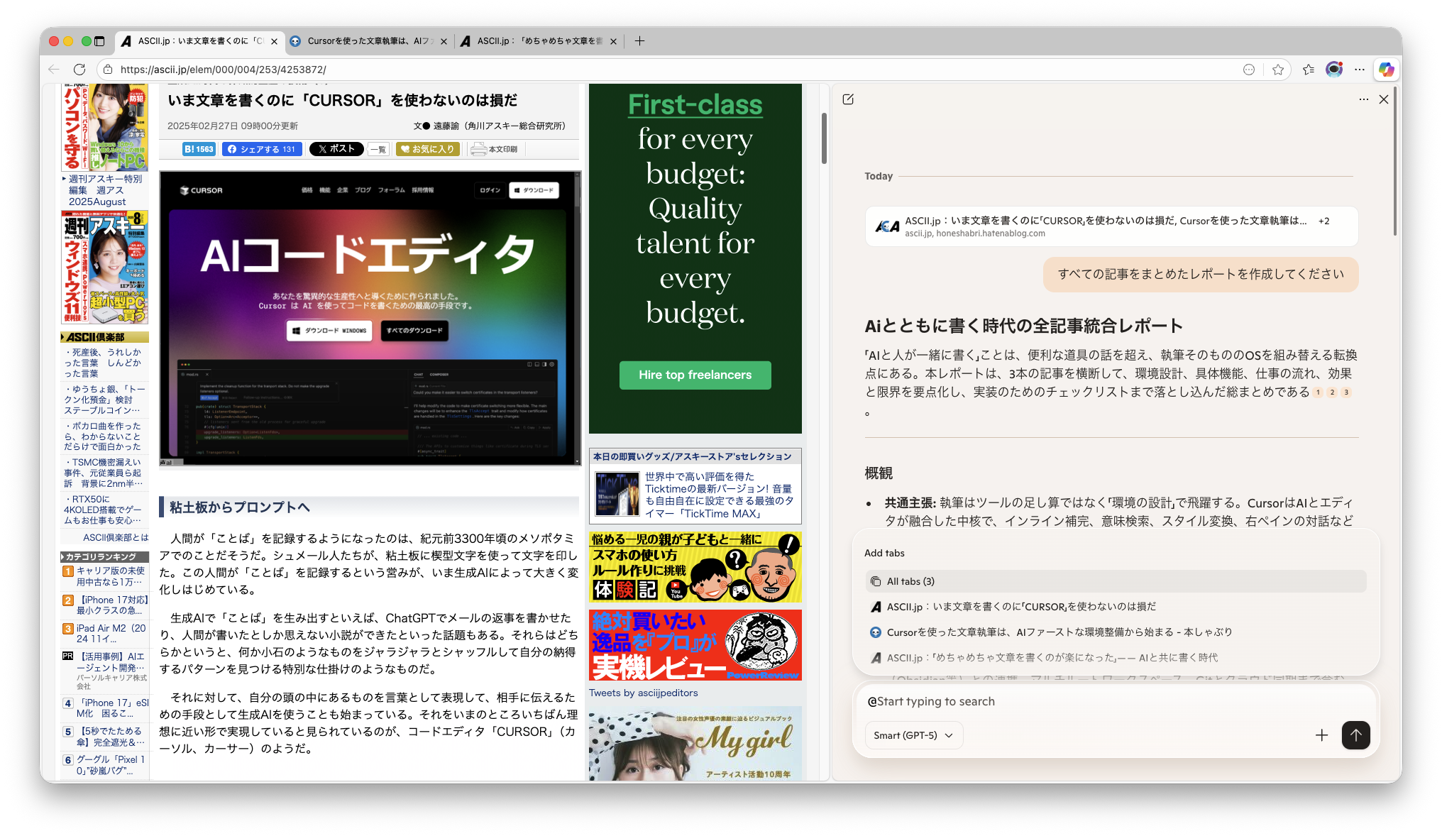Click the browser refresh icon
Image resolution: width=1442 pixels, height=836 pixels.
tap(79, 70)
